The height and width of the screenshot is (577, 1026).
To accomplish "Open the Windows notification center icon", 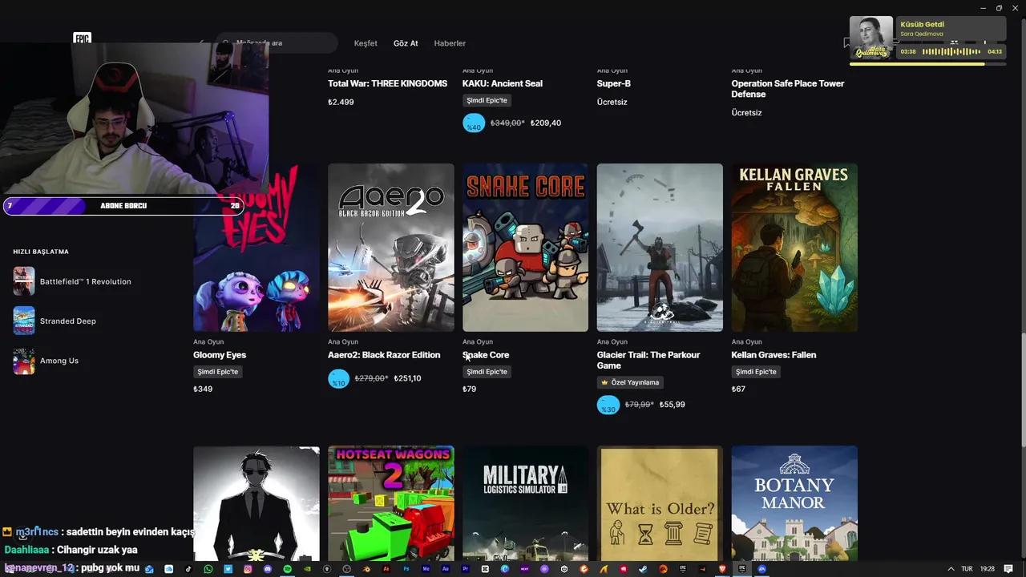I will pos(1008,569).
